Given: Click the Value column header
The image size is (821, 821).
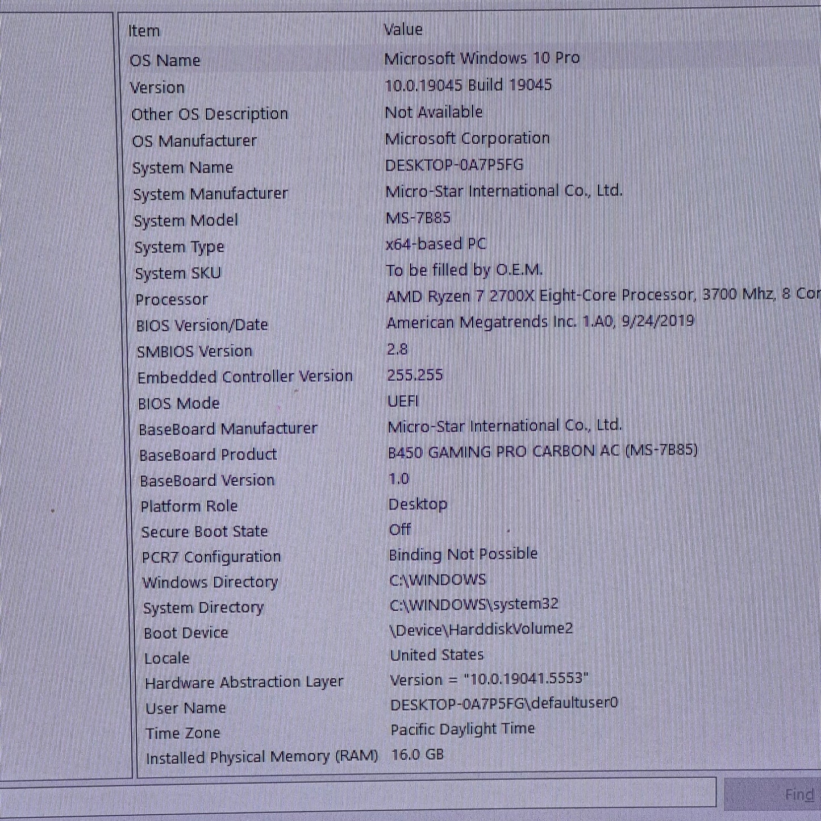Looking at the screenshot, I should click(x=403, y=30).
